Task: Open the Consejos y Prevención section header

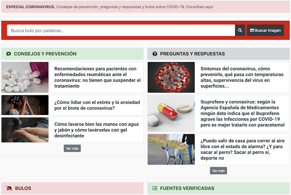Action: coord(45,54)
